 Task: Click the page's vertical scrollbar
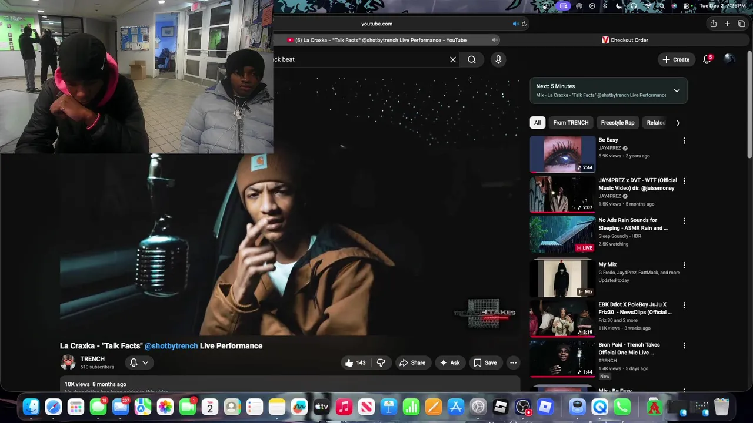tap(750, 106)
